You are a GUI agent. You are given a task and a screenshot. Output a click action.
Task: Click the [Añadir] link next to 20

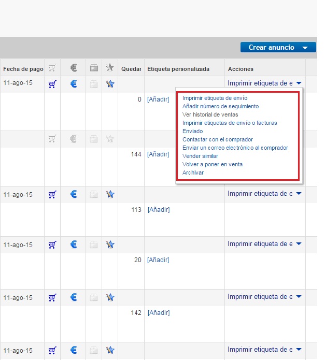[x=158, y=260]
